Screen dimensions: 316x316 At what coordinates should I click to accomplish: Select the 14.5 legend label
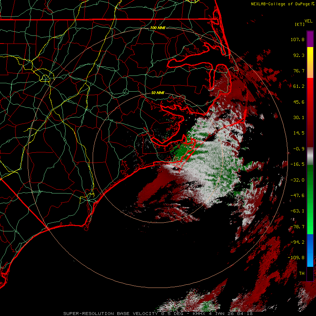[x=299, y=133]
